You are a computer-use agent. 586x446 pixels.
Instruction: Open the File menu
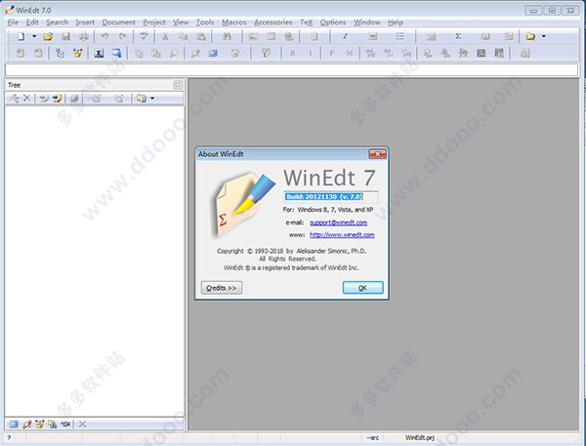pyautogui.click(x=13, y=22)
